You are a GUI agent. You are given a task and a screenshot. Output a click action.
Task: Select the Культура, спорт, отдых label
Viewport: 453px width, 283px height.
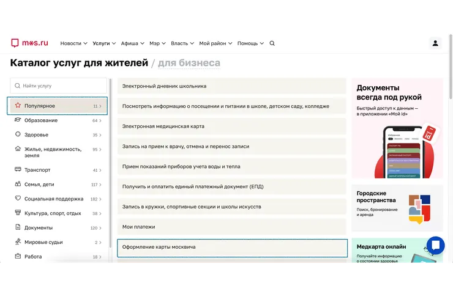pyautogui.click(x=53, y=213)
